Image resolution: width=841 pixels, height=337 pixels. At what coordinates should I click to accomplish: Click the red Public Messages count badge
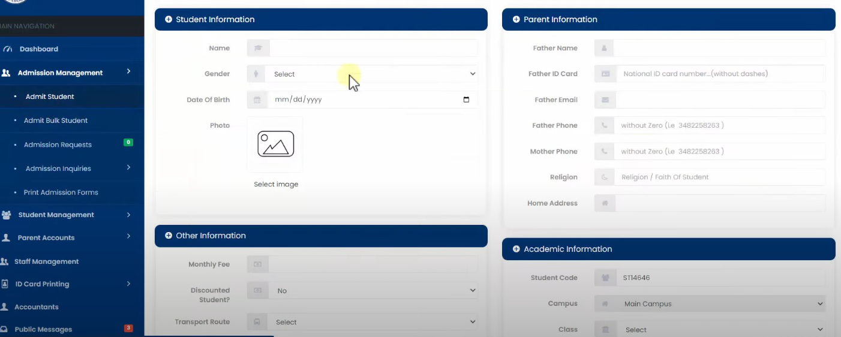point(128,328)
